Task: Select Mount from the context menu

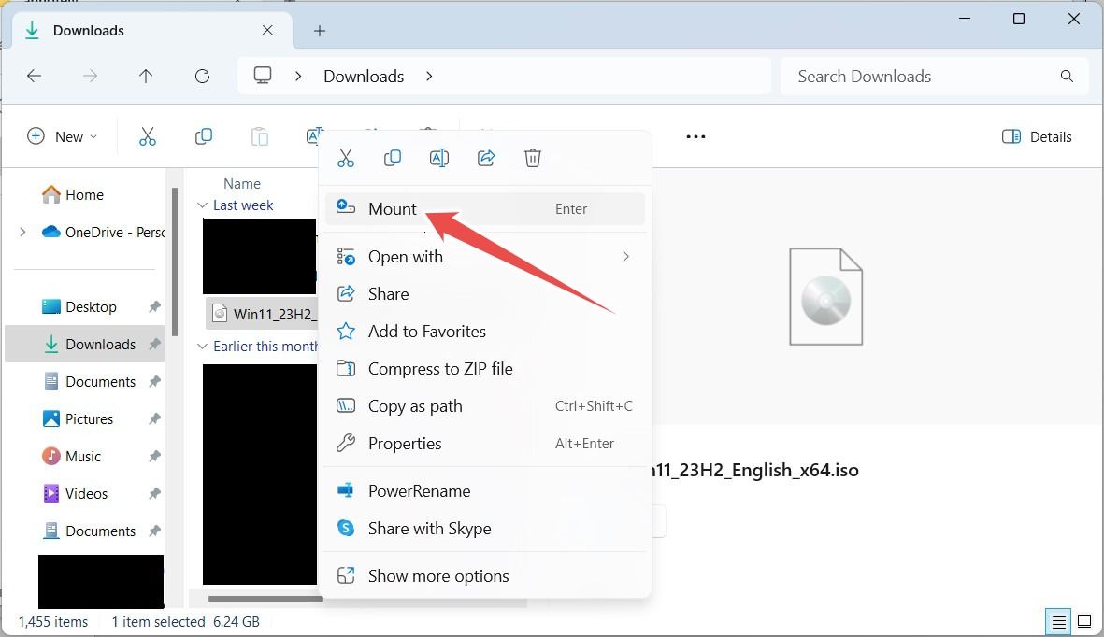Action: (x=393, y=208)
